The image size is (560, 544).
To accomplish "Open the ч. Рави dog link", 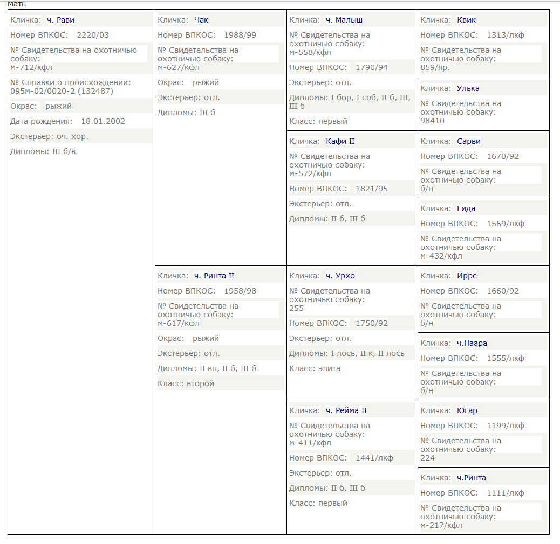I will [x=60, y=20].
